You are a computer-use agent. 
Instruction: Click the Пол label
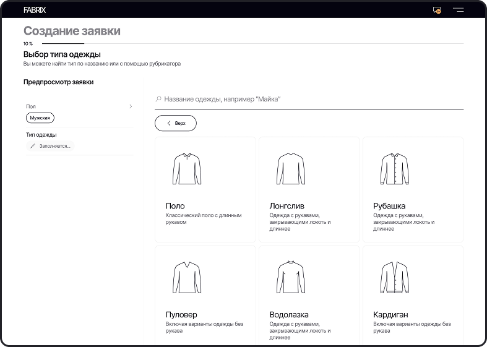click(x=31, y=106)
